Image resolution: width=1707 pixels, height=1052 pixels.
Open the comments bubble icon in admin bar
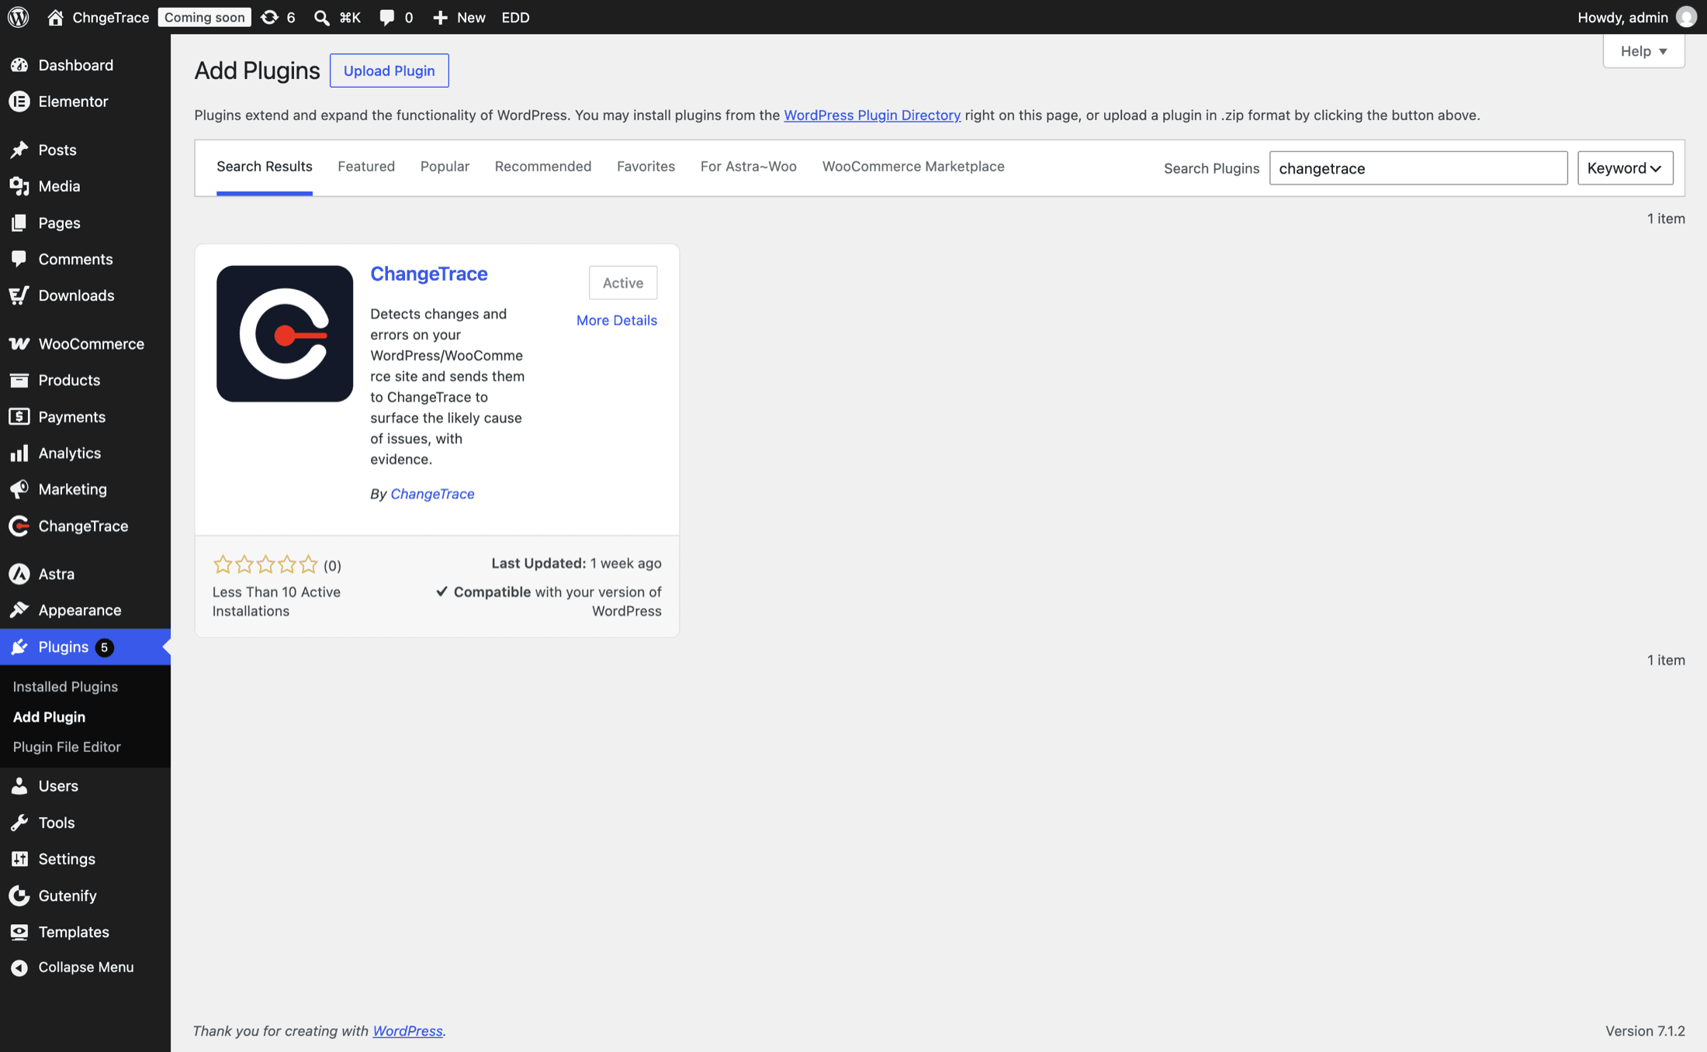tap(386, 17)
